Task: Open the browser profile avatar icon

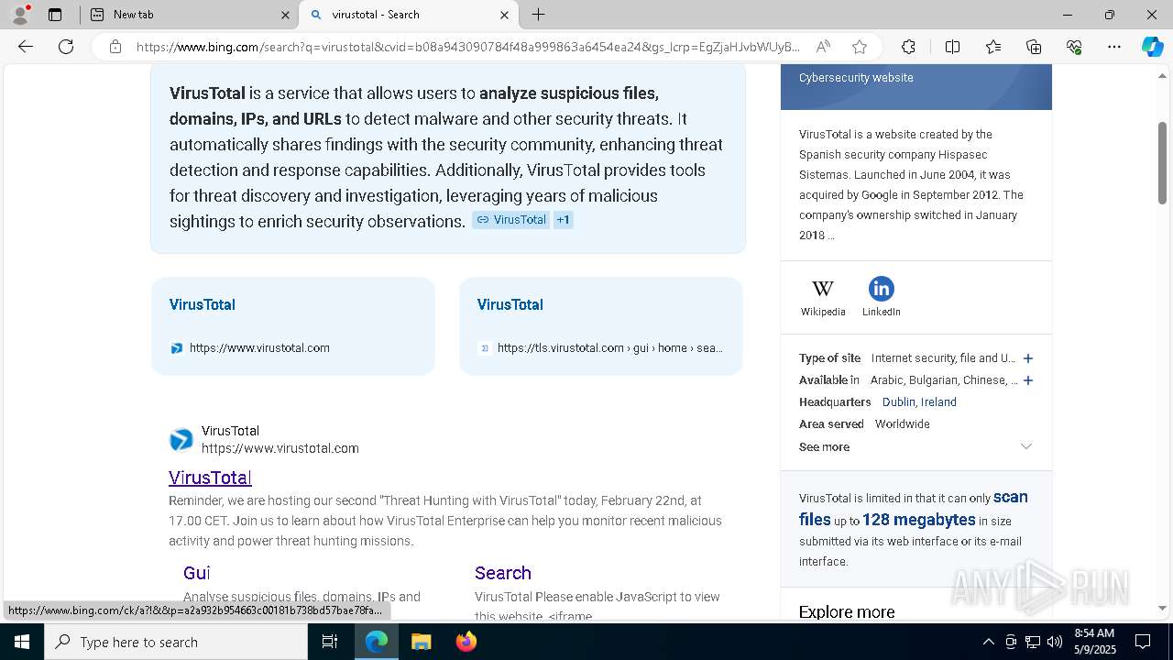Action: [x=20, y=15]
